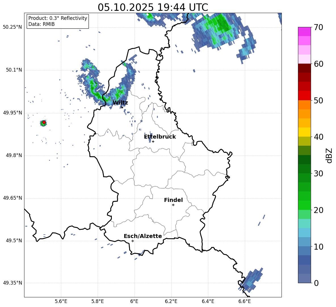Screen dimensions: 336x307
Task: Click the 49.65°N latitude label
Action: click(x=12, y=198)
